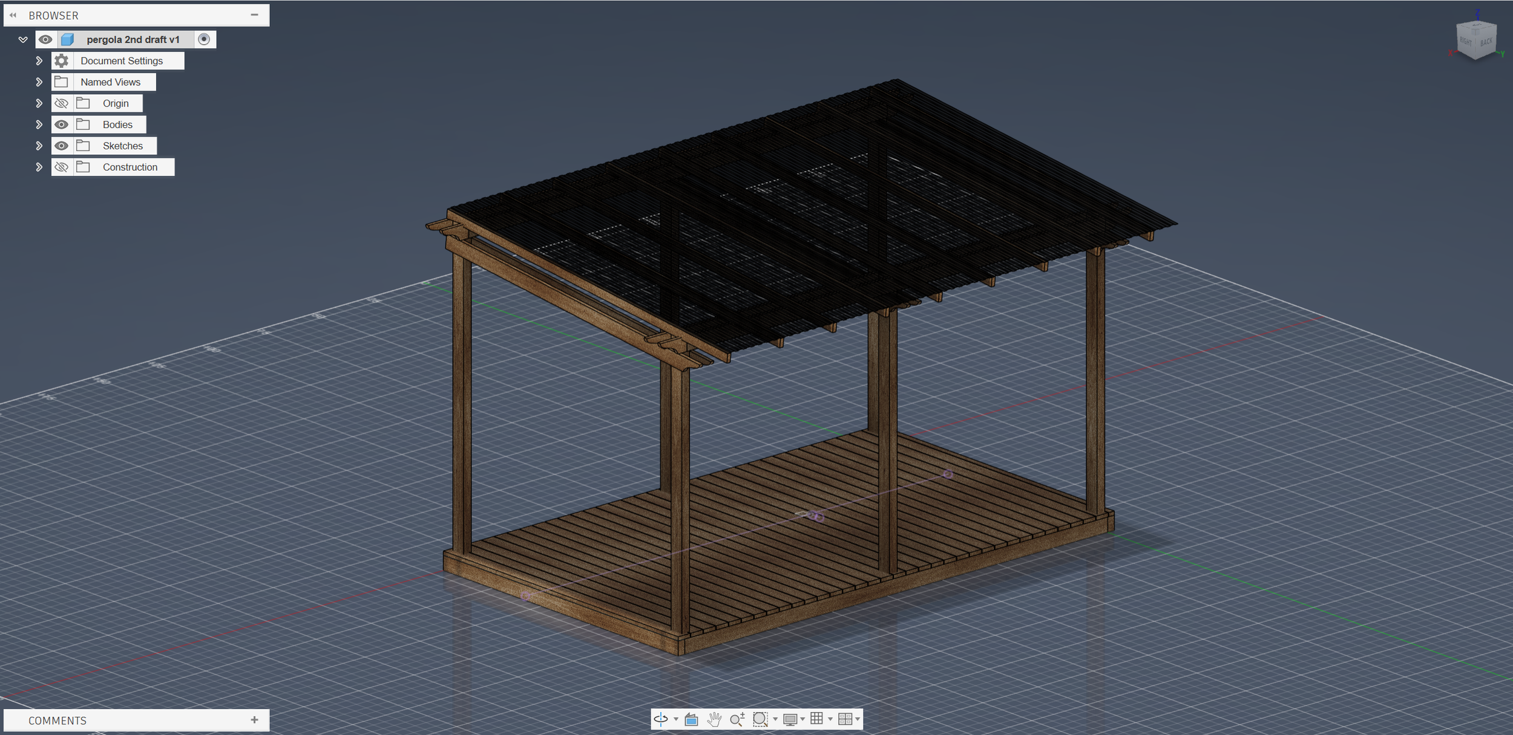This screenshot has width=1513, height=735.
Task: Toggle visibility of pergola 2nd draft v1
Action: [45, 39]
